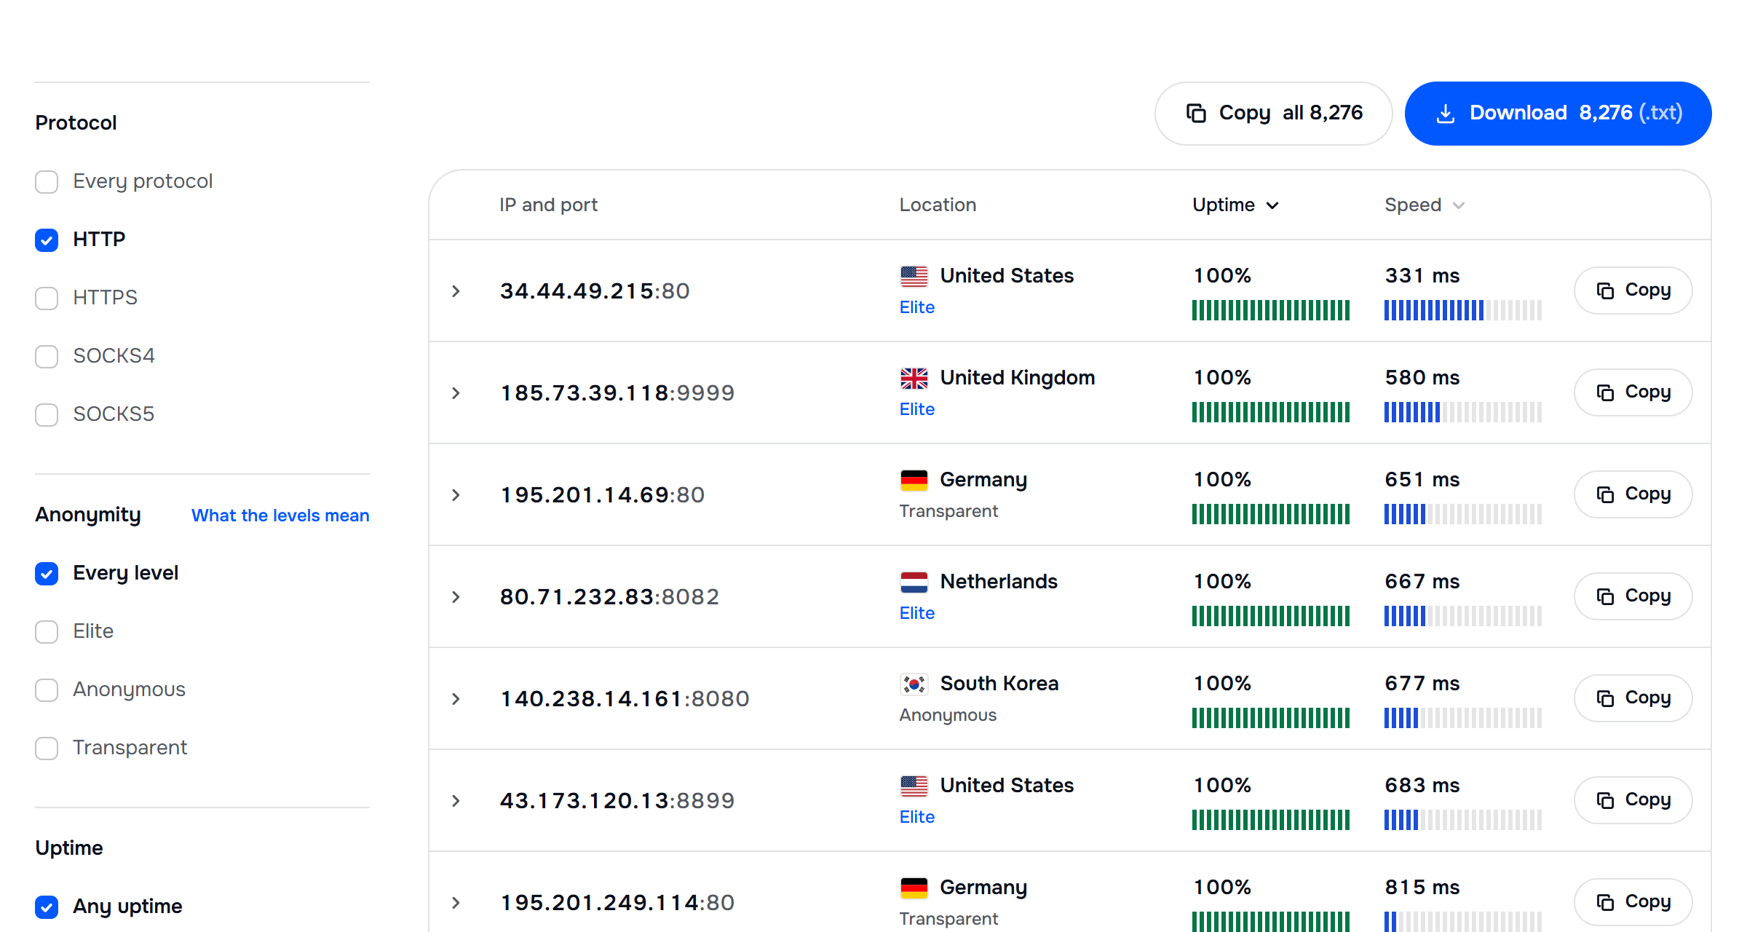
Task: Click the Protocol section heading
Action: click(x=76, y=122)
